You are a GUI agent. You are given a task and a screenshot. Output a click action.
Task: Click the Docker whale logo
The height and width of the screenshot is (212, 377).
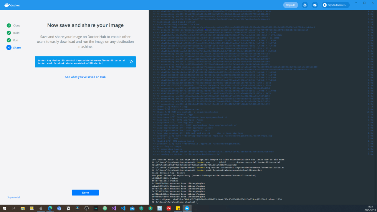click(x=12, y=5)
